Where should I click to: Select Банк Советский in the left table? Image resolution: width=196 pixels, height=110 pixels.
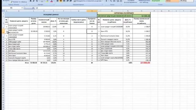pyautogui.click(x=19, y=44)
